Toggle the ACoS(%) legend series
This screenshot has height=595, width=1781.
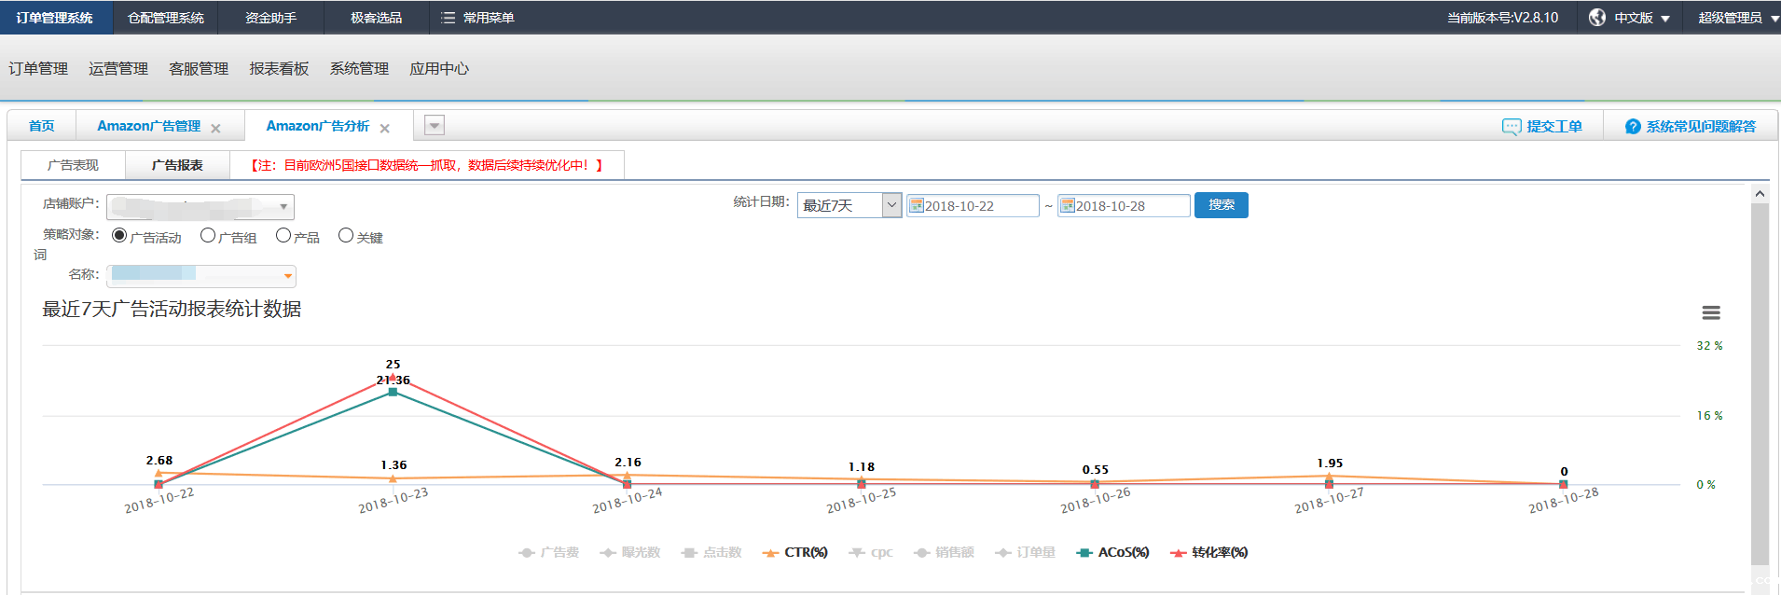(1112, 553)
